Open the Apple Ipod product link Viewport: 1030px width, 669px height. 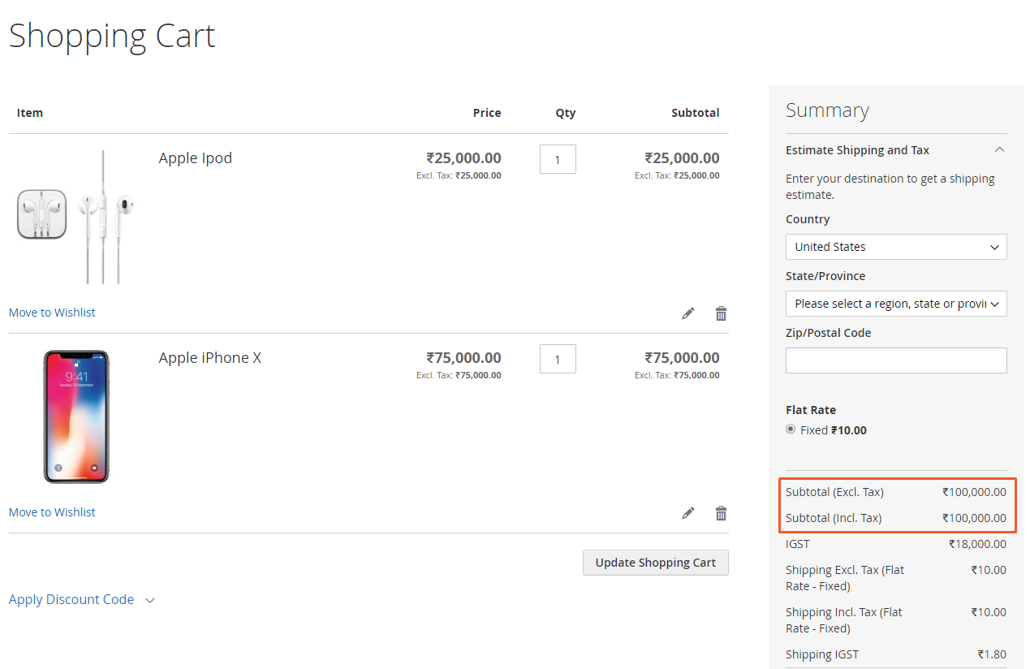pyautogui.click(x=196, y=158)
